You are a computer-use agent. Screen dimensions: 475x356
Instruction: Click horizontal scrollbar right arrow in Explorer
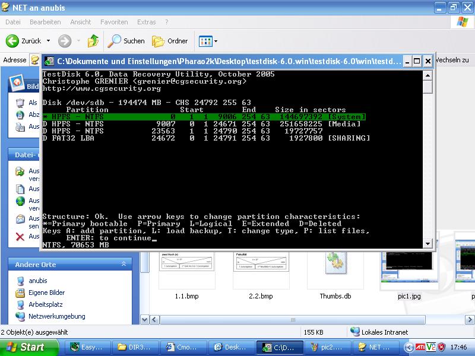[x=470, y=320]
